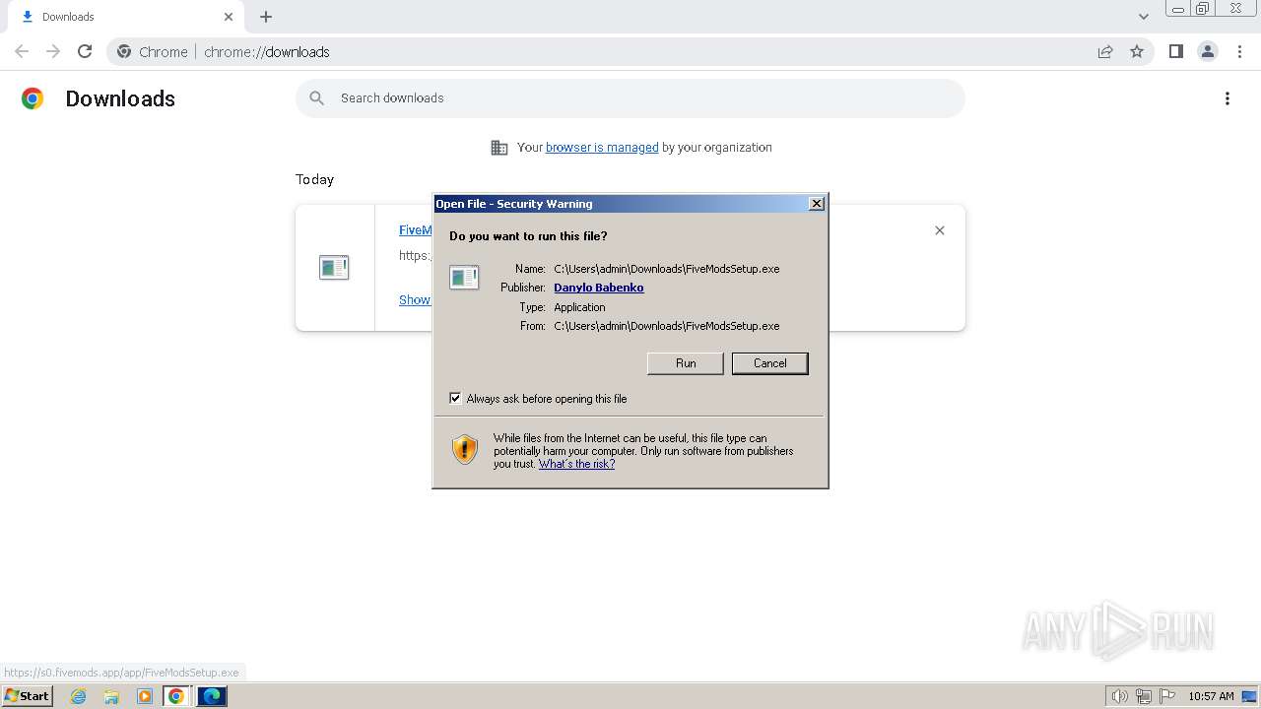
Task: Launch Internet Explorer from the taskbar
Action: pos(79,696)
